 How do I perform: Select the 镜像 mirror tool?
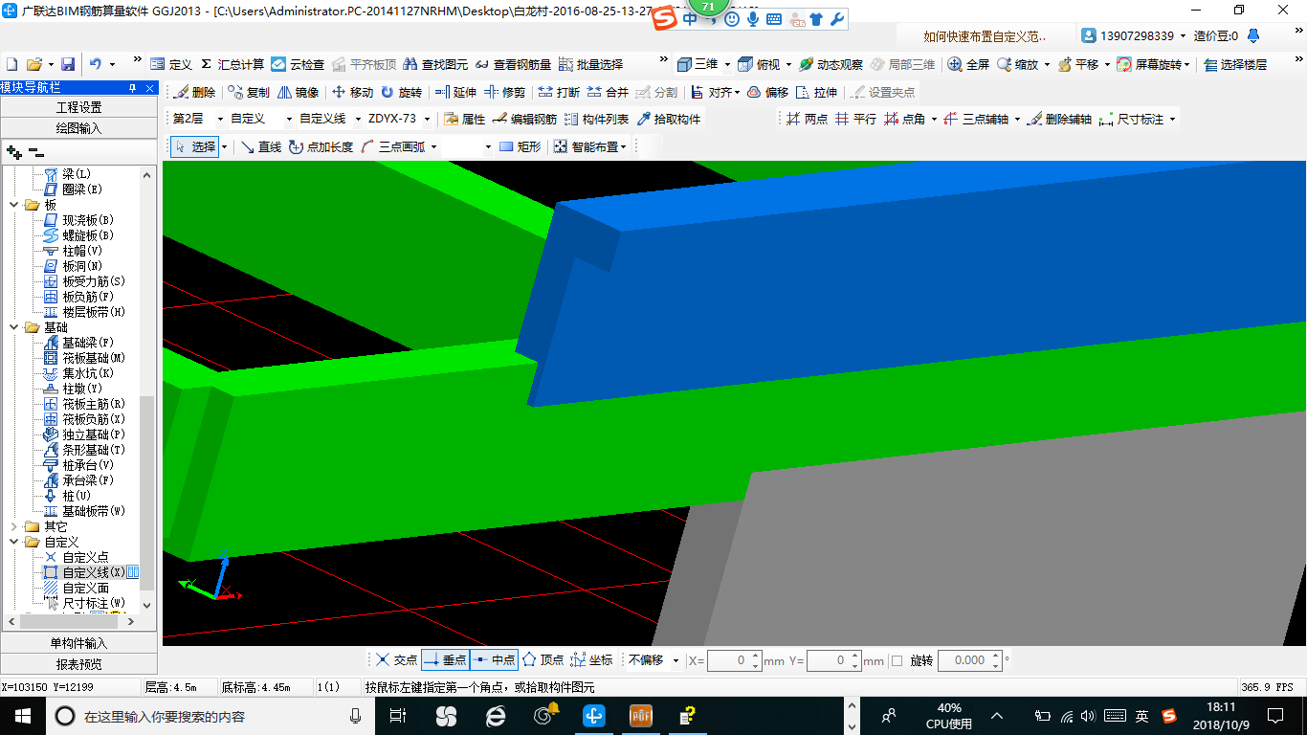[x=298, y=92]
